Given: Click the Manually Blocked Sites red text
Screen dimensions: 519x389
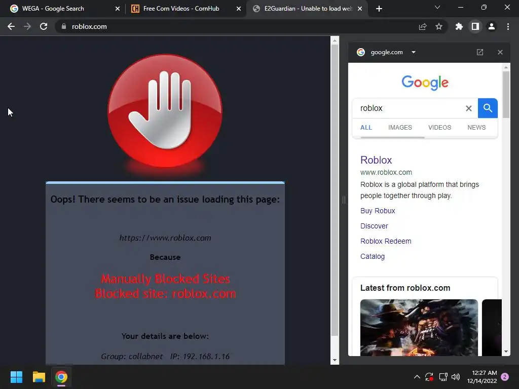Looking at the screenshot, I should coord(165,279).
